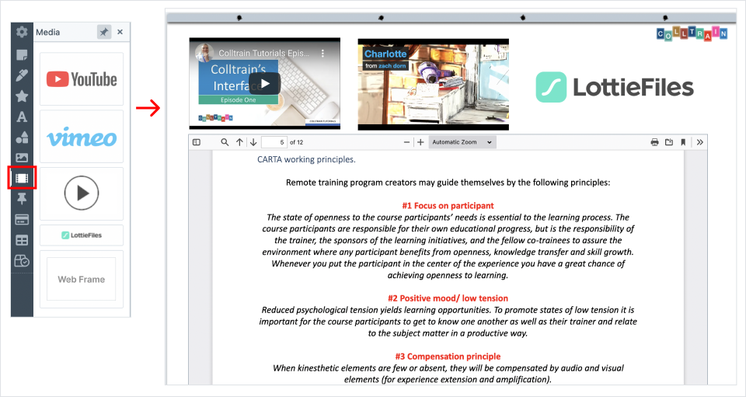Click the '#2 Positive mood/ low tension' heading
Screen dimensions: 746x397
pos(448,298)
